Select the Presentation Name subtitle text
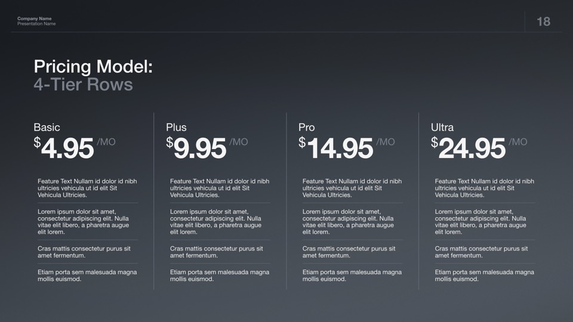Screen dimensions: 573x322 point(36,24)
